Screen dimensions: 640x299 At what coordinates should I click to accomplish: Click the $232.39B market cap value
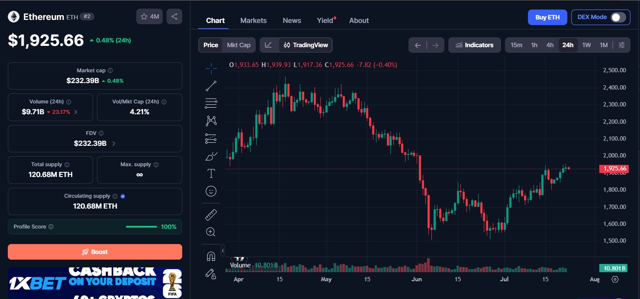point(83,80)
